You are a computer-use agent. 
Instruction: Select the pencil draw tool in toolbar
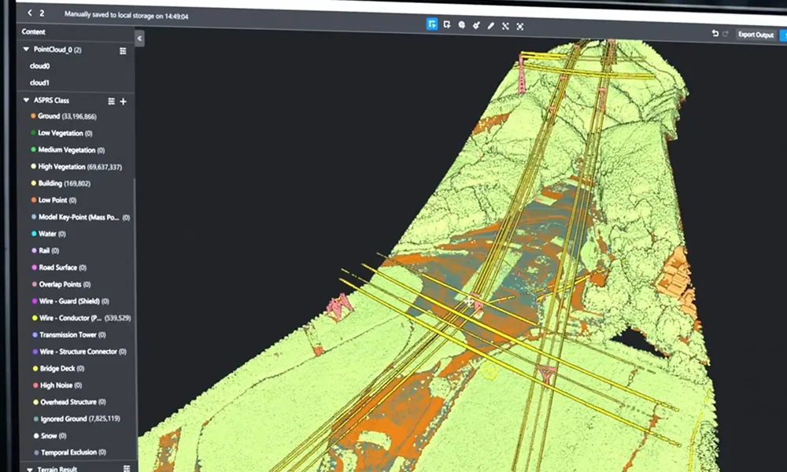(491, 25)
